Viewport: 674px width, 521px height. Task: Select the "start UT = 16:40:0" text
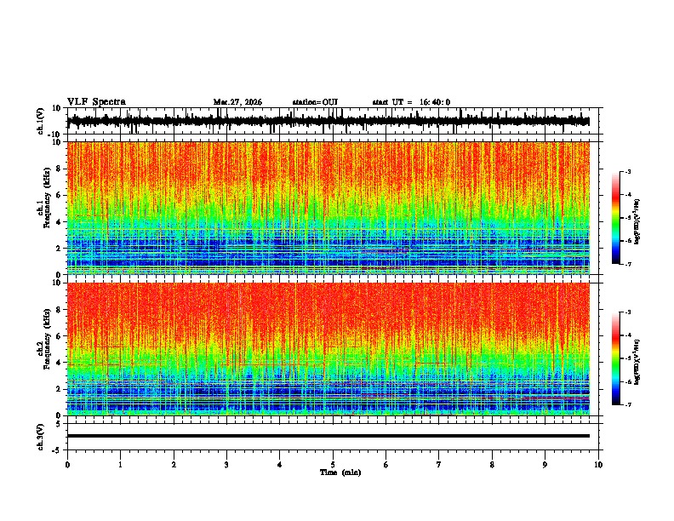(411, 102)
